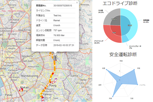Select the red Bad inner pie segment

[x=116, y=30]
